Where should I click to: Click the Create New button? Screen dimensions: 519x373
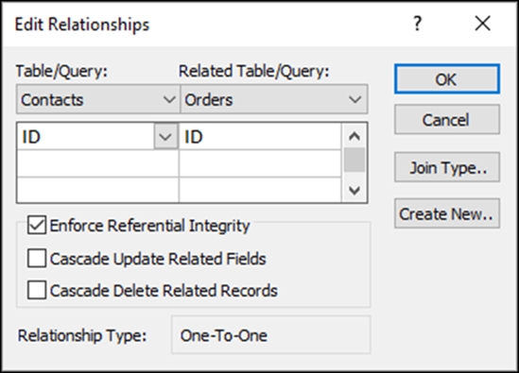point(447,213)
